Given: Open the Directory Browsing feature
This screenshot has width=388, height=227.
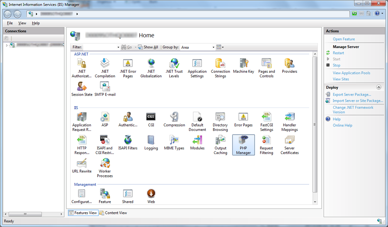Looking at the screenshot, I should click(220, 122).
